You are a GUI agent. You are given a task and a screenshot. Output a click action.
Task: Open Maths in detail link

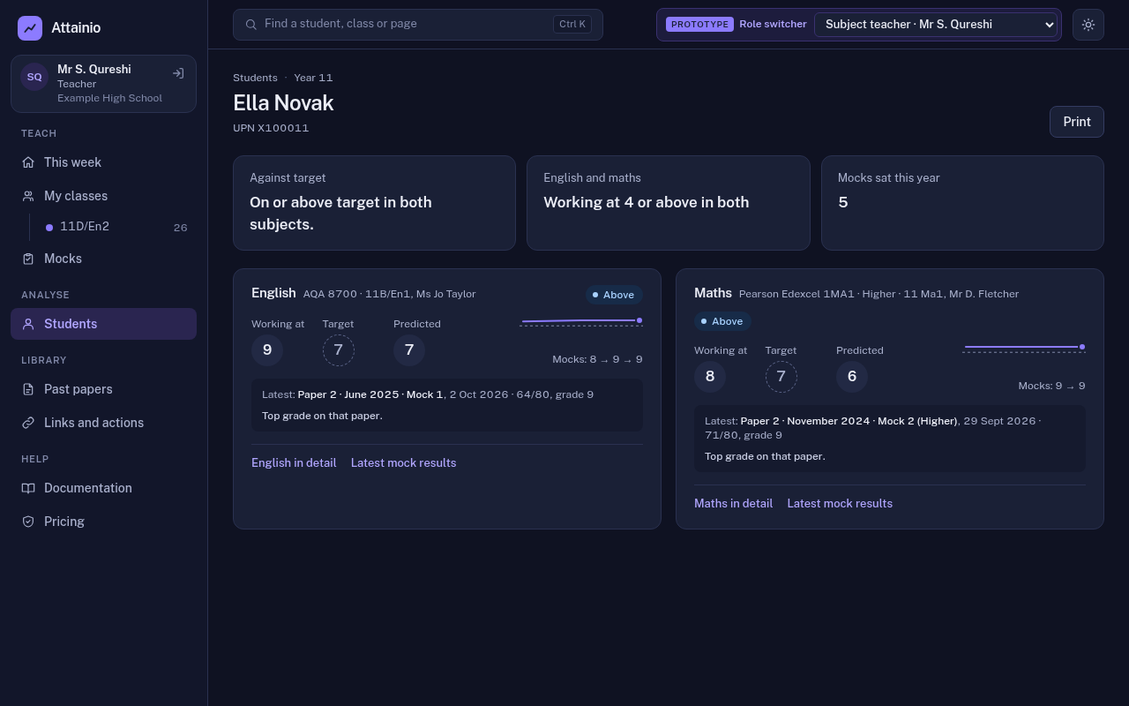(x=733, y=503)
